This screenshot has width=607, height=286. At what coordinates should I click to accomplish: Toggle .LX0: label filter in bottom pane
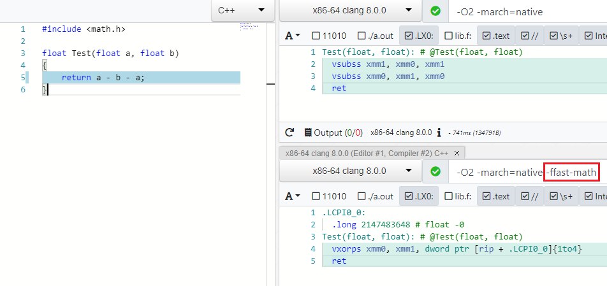tap(418, 196)
